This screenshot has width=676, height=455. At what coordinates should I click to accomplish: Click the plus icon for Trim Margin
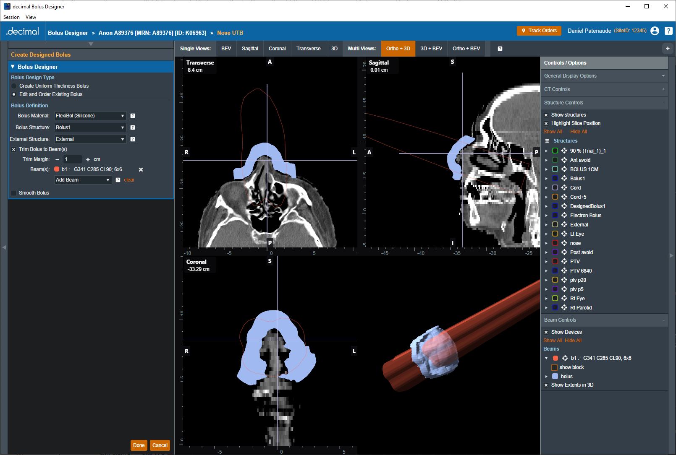coord(88,160)
